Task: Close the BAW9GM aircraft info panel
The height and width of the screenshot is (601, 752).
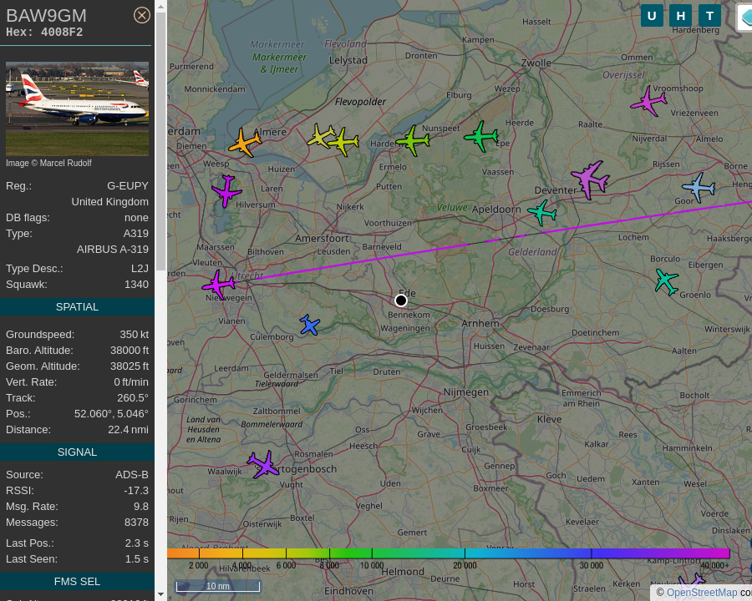Action: [141, 15]
